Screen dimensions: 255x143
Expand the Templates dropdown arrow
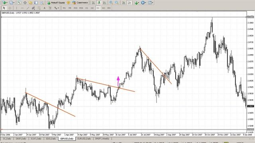[152, 3]
